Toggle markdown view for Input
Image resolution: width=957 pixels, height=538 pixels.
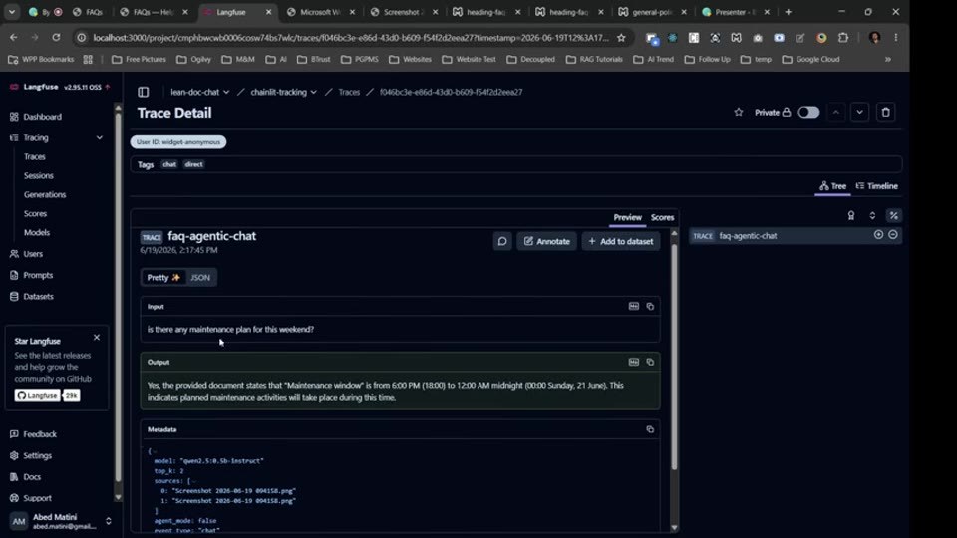tap(634, 306)
